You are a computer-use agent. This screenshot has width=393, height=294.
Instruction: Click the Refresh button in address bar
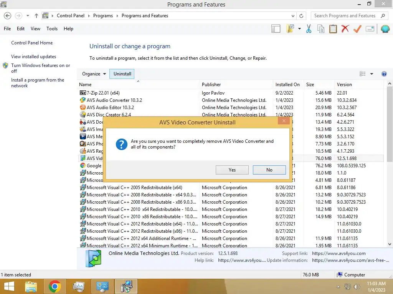click(x=301, y=16)
